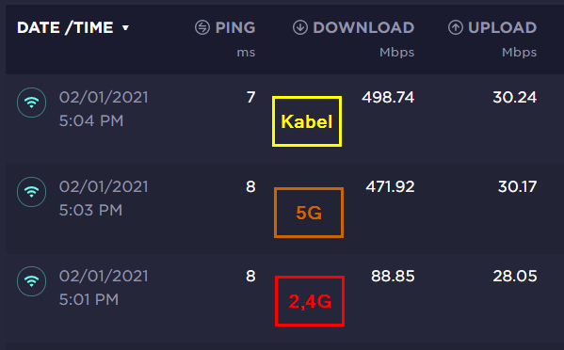Click the ping circle icon in header
The height and width of the screenshot is (350, 564).
202,27
